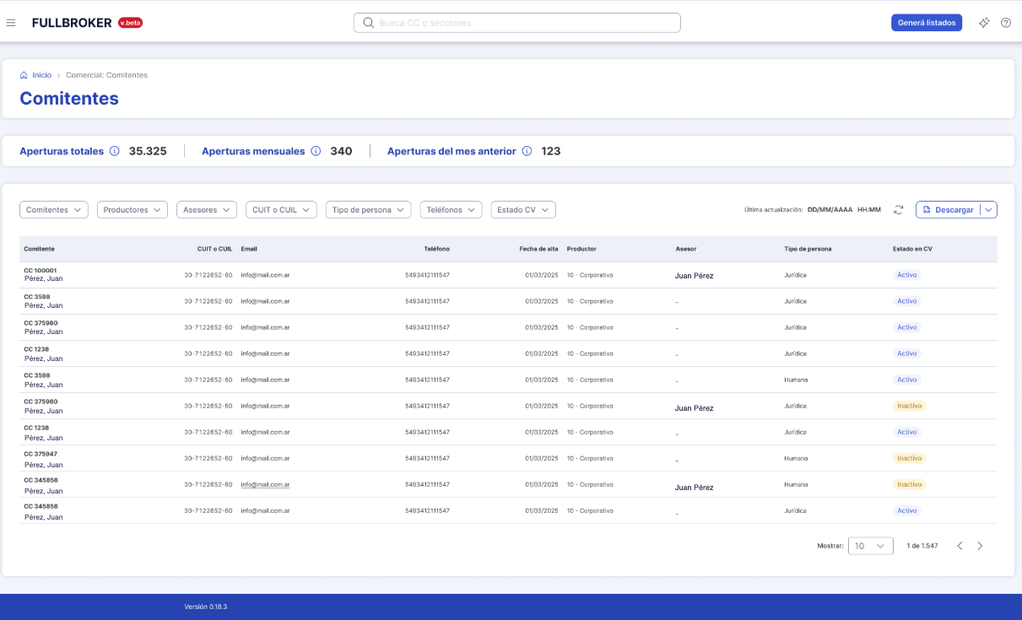
Task: Click the Generá listados button
Action: coord(927,23)
